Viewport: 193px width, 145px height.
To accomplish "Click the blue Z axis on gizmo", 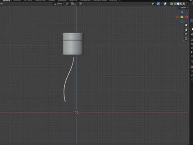I will coord(182,12).
